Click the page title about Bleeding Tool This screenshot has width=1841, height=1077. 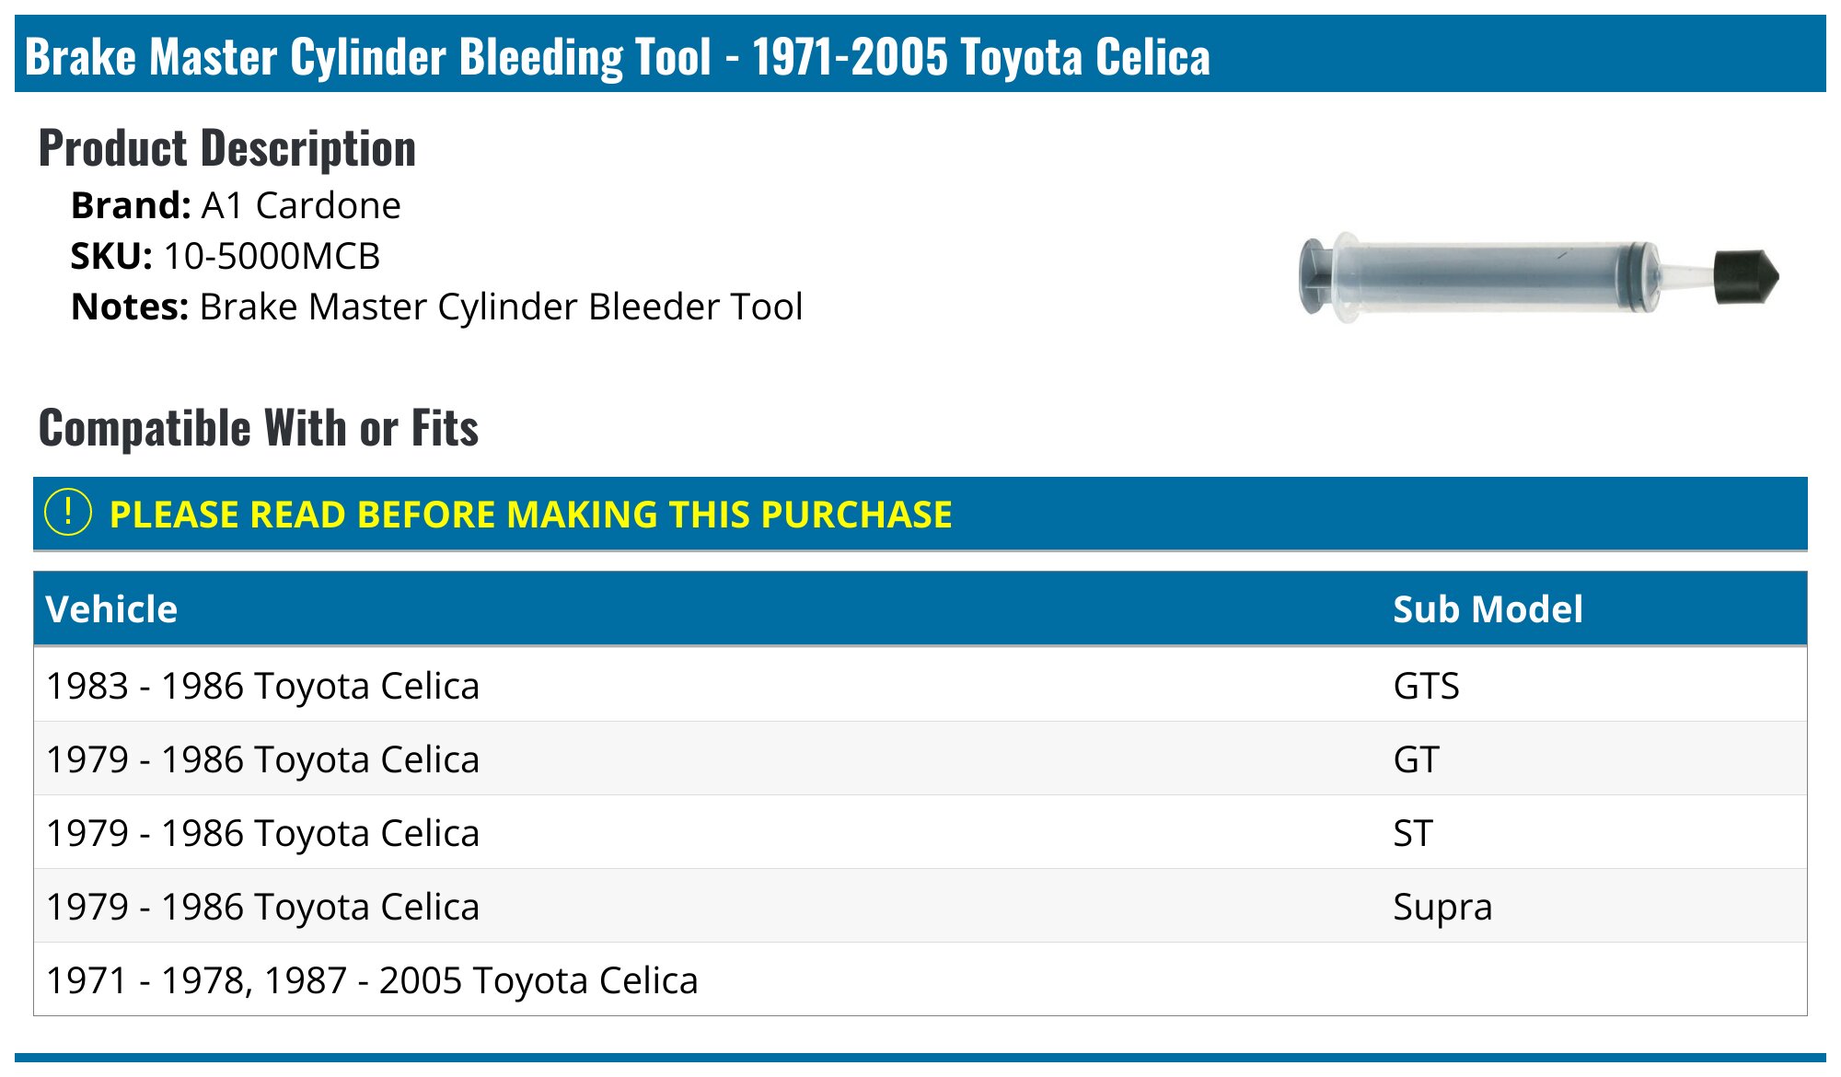(617, 56)
